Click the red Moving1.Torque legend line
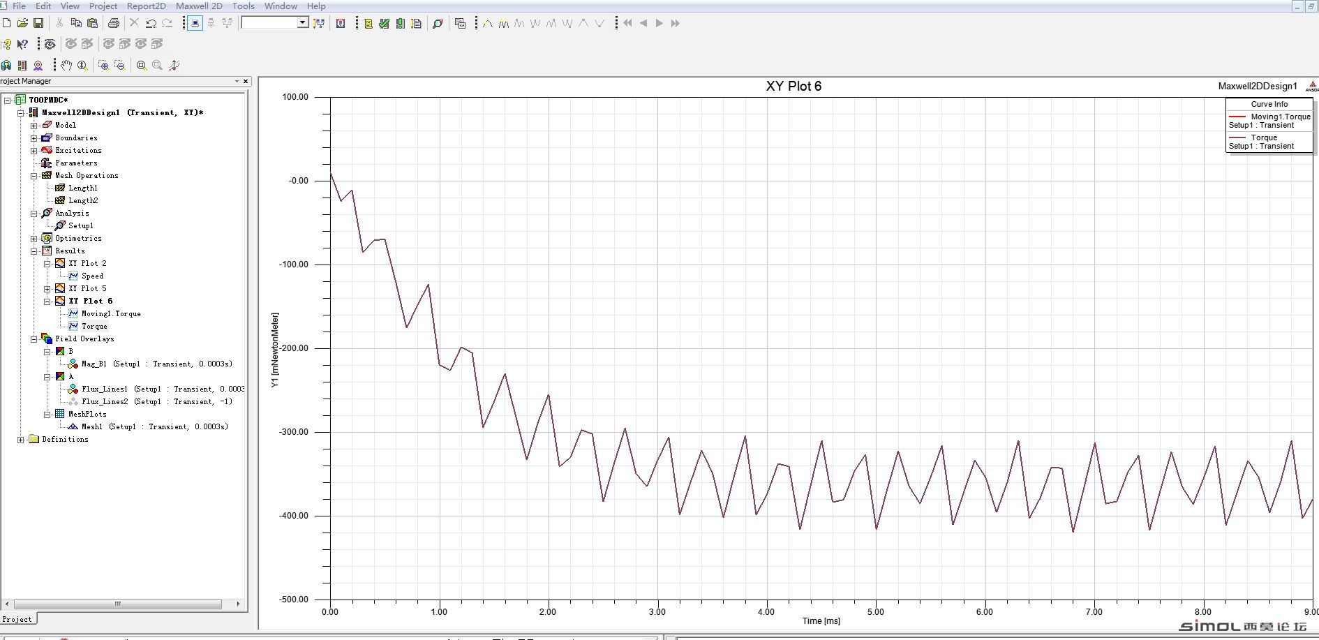Viewport: 1319px width, 640px height. coord(1237,117)
